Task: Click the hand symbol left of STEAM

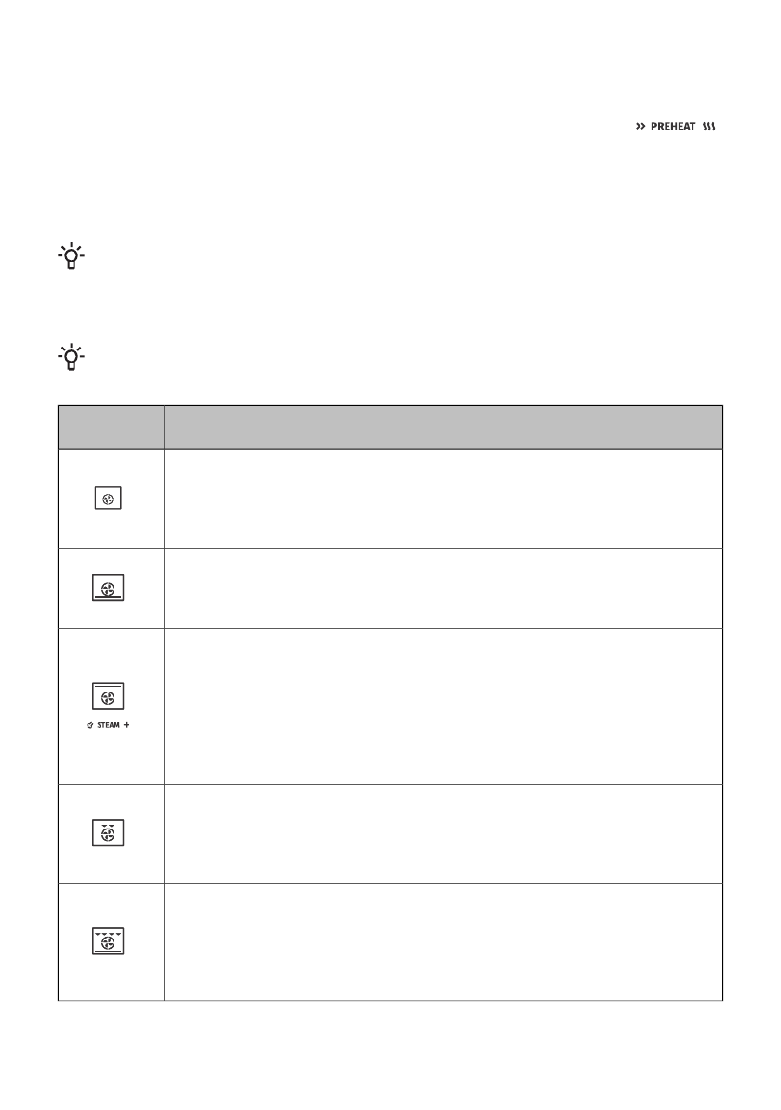Action: click(x=90, y=727)
